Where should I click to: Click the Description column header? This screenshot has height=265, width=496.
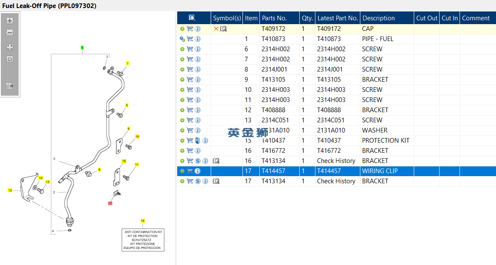pos(387,18)
